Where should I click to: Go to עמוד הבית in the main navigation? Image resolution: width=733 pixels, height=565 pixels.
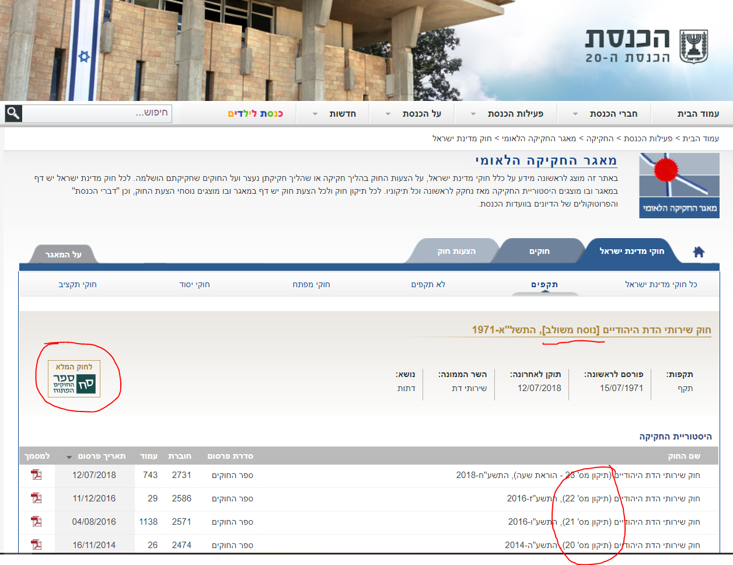(x=698, y=113)
